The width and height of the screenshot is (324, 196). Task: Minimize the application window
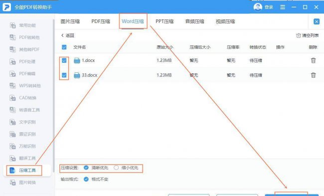click(294, 7)
